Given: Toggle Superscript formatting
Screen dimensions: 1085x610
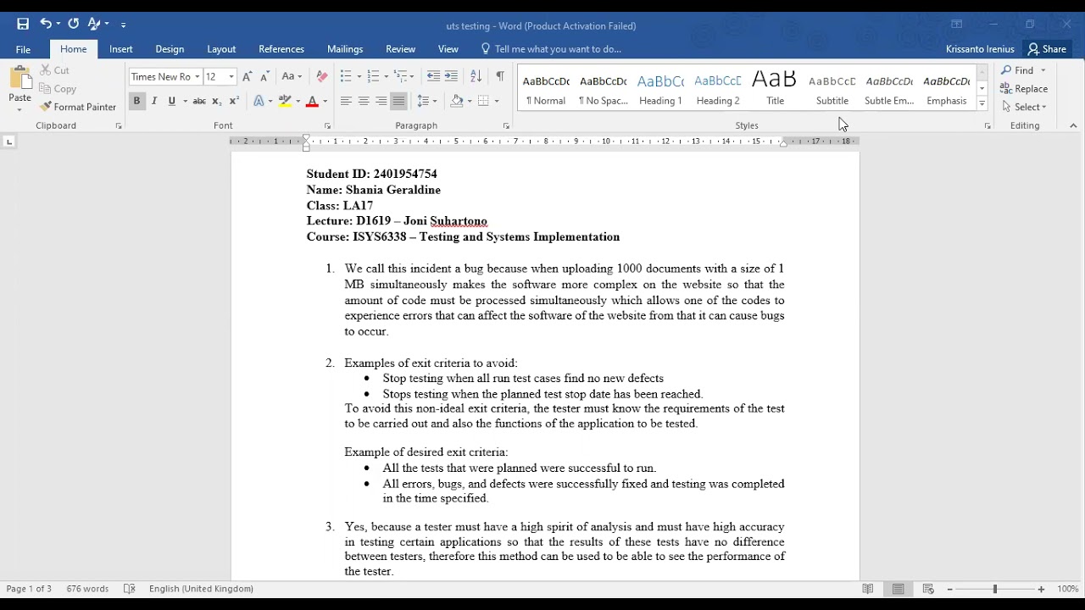Looking at the screenshot, I should pos(235,101).
